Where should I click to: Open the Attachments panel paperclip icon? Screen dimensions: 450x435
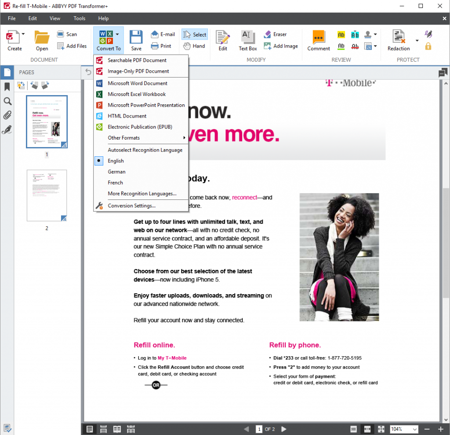(7, 115)
